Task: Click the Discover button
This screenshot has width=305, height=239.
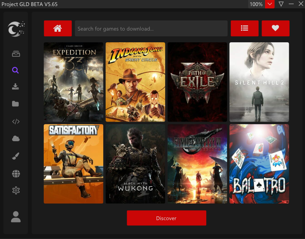Action: pyautogui.click(x=167, y=218)
